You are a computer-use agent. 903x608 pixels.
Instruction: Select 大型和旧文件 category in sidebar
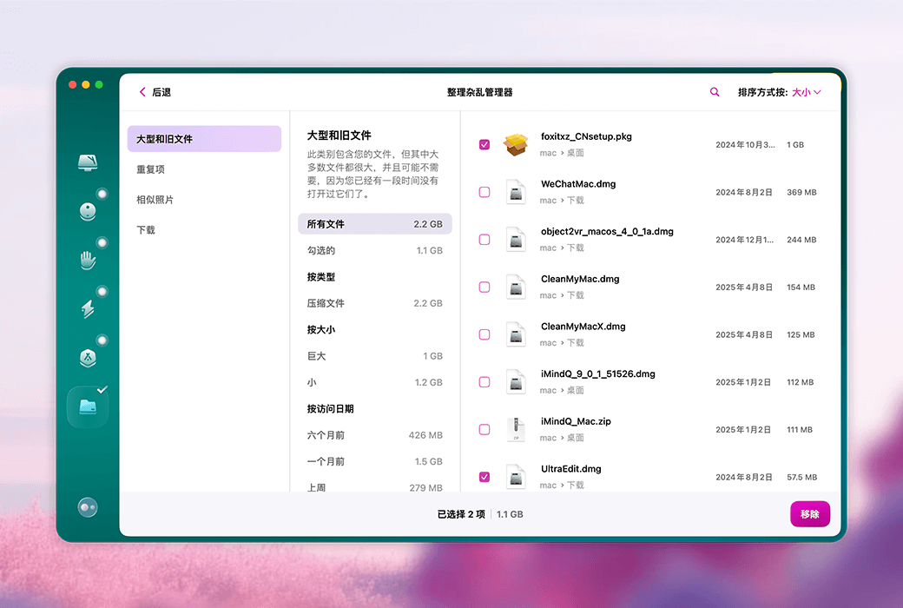coord(204,139)
